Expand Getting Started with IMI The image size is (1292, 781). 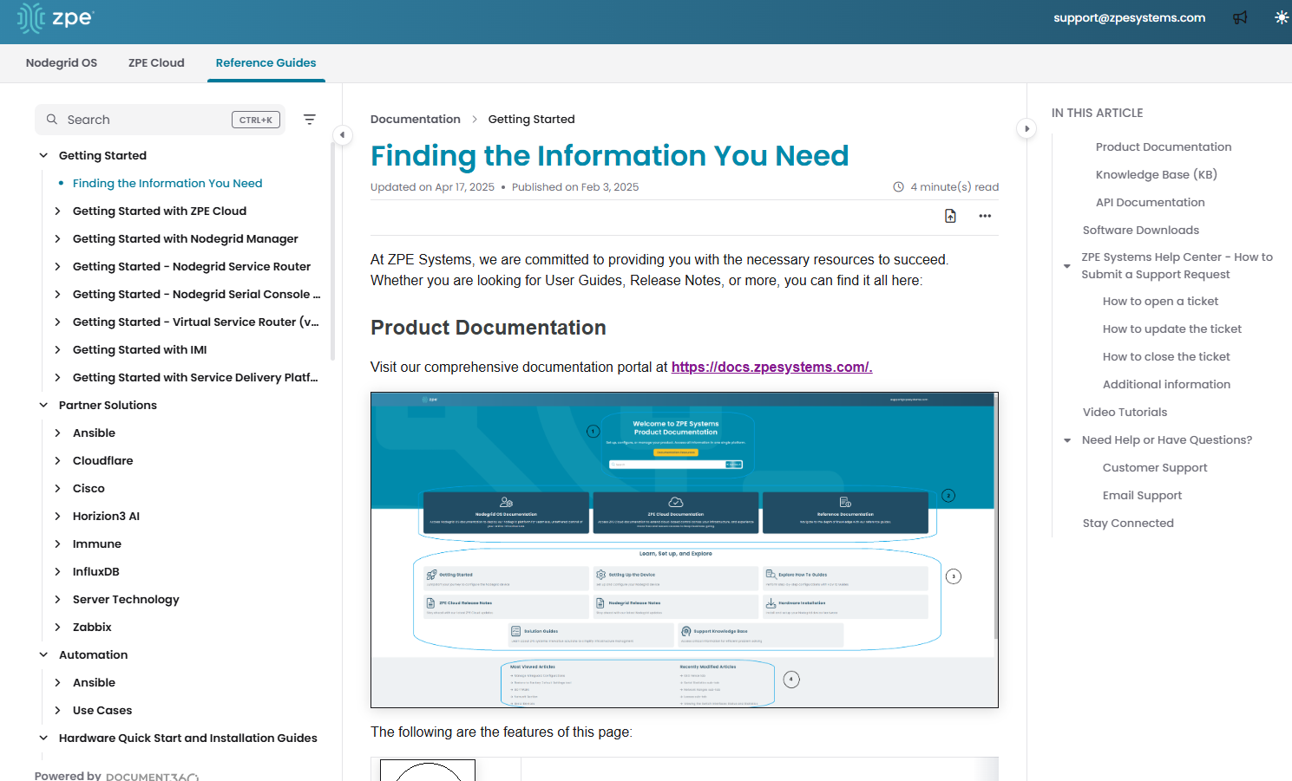pyautogui.click(x=57, y=350)
